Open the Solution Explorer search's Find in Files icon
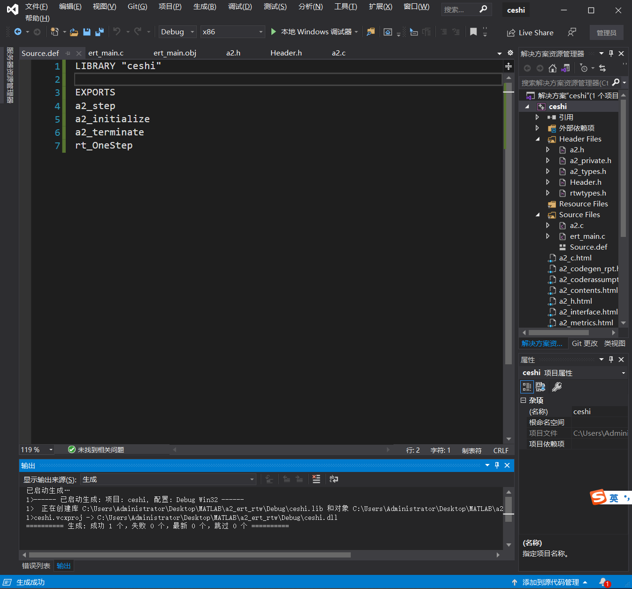632x589 pixels. (616, 83)
